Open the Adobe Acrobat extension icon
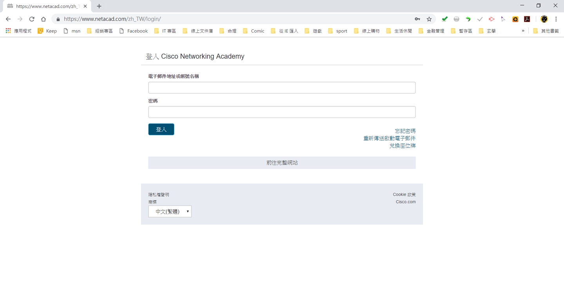 tap(527, 19)
